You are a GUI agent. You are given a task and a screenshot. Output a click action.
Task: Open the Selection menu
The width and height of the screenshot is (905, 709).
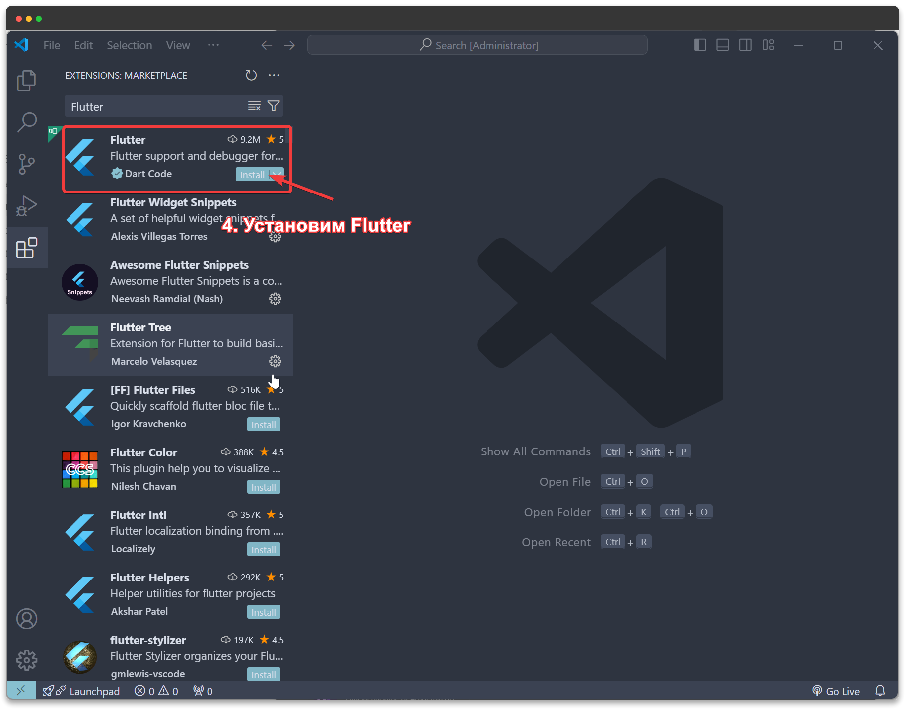(129, 45)
